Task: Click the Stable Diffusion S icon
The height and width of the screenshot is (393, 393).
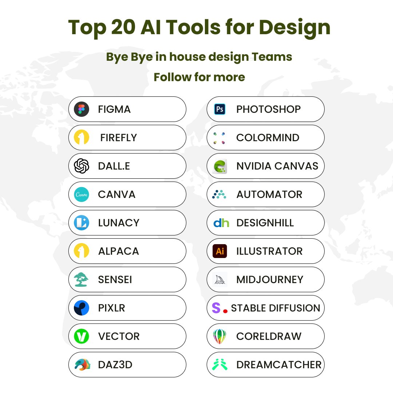Action: [219, 308]
